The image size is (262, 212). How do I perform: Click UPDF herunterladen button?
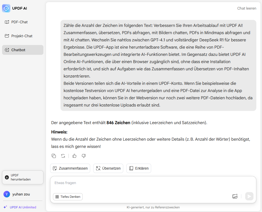pyautogui.click(x=23, y=177)
